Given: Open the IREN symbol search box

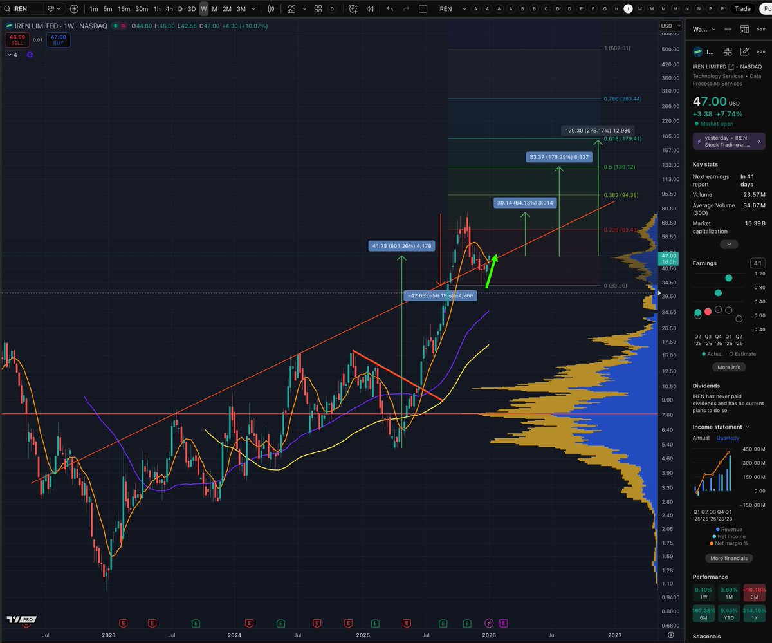Looking at the screenshot, I should 23,9.
